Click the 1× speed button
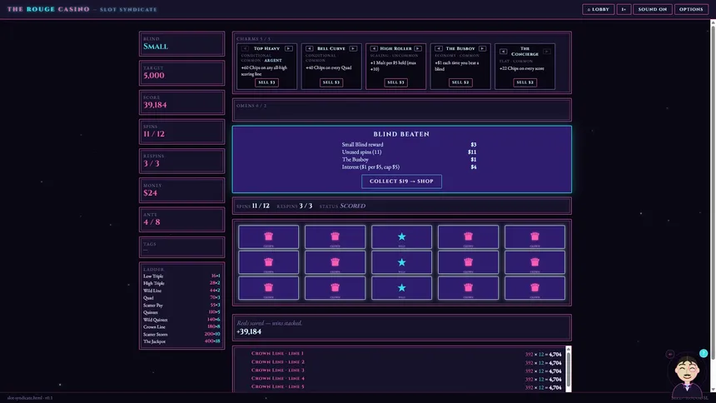This screenshot has height=403, width=716. click(624, 9)
